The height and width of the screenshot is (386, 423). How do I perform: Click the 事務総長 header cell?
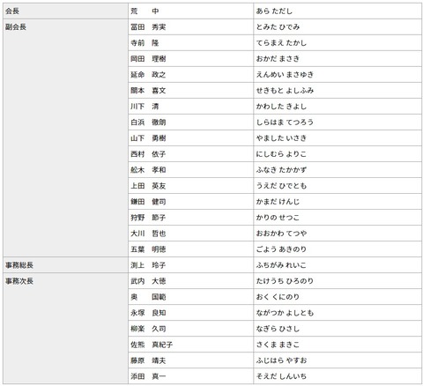66,265
